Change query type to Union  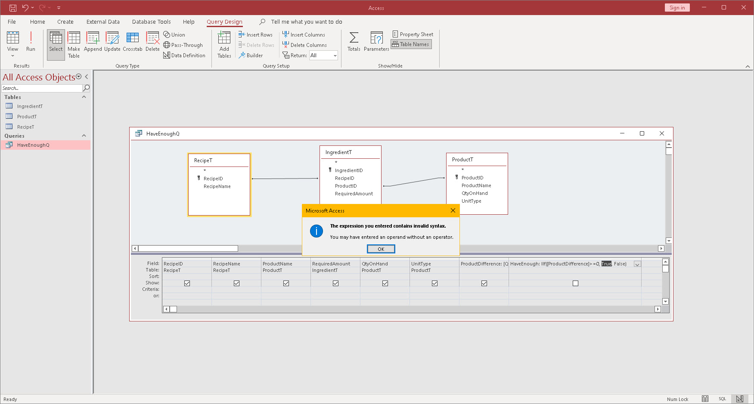174,34
